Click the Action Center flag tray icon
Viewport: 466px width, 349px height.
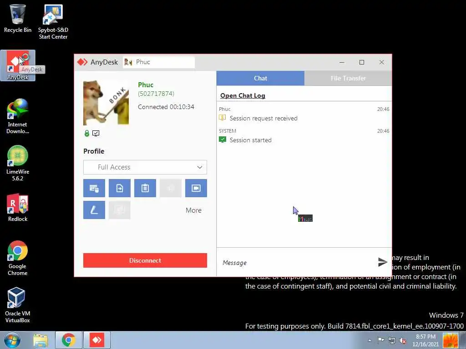pos(381,340)
